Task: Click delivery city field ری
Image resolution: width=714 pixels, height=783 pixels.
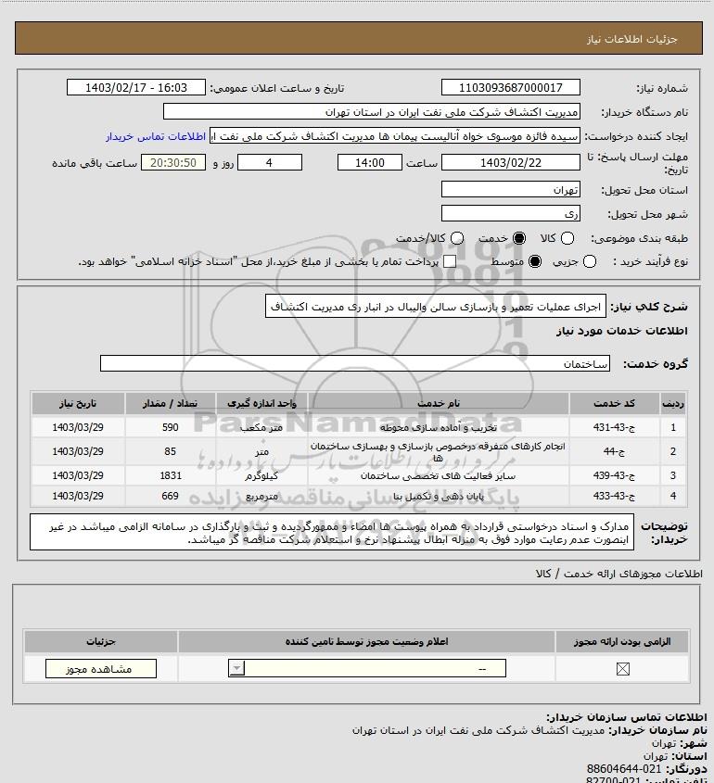Action: point(511,213)
